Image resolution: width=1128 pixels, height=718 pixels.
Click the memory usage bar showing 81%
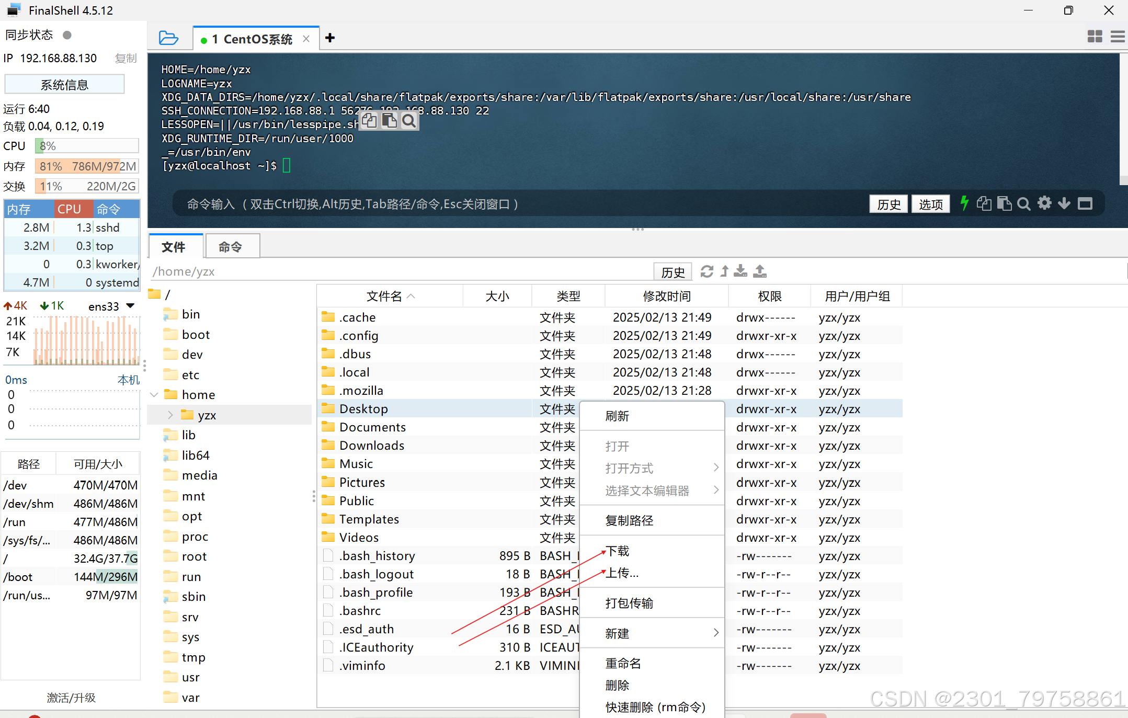tap(87, 166)
